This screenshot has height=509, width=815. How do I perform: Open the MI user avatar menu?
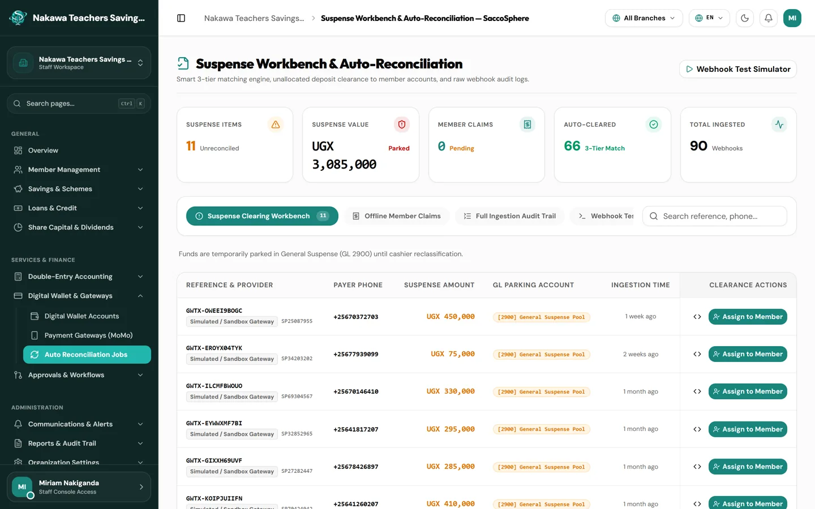pyautogui.click(x=792, y=18)
